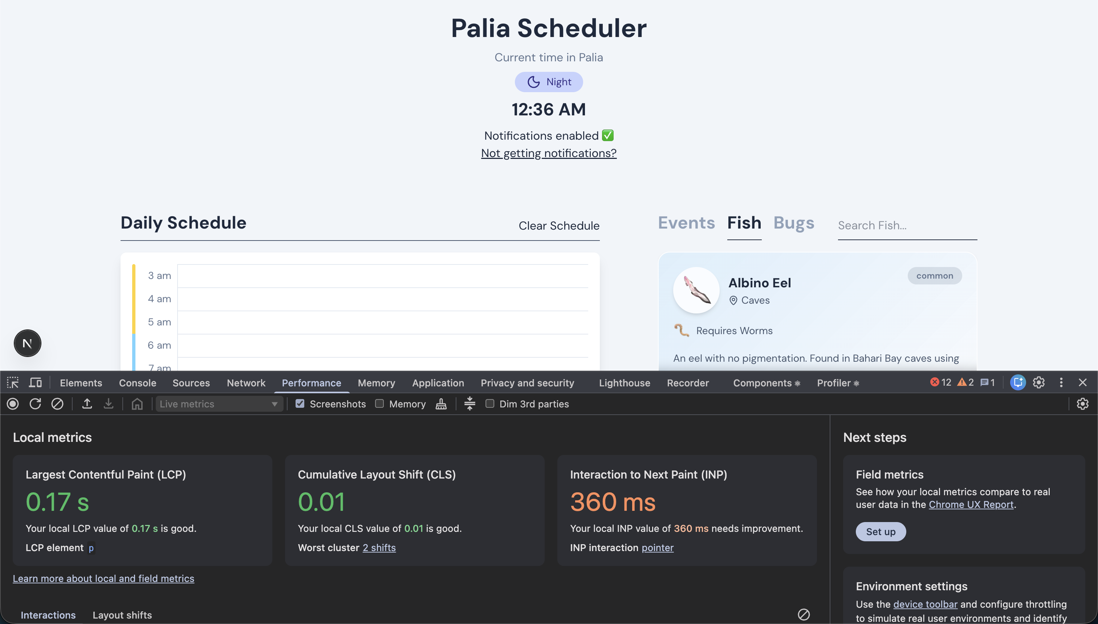Image resolution: width=1098 pixels, height=624 pixels.
Task: Select the upload profile icon
Action: tap(87, 403)
